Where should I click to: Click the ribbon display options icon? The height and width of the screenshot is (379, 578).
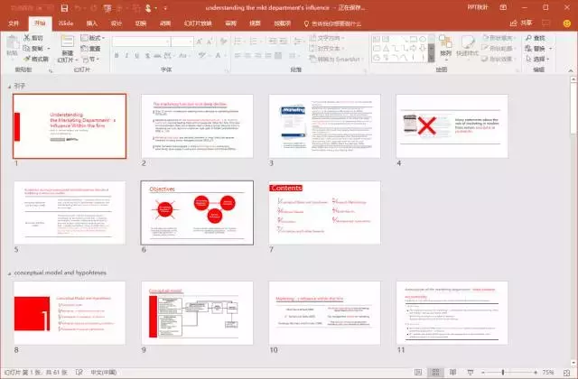coord(503,7)
